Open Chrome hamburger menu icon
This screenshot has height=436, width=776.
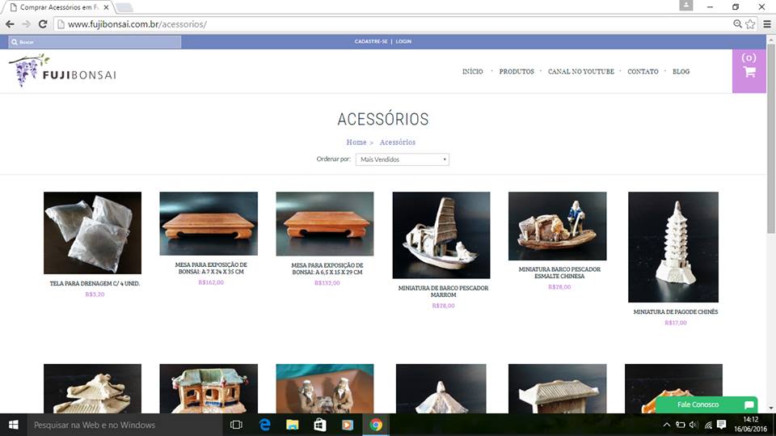click(766, 24)
